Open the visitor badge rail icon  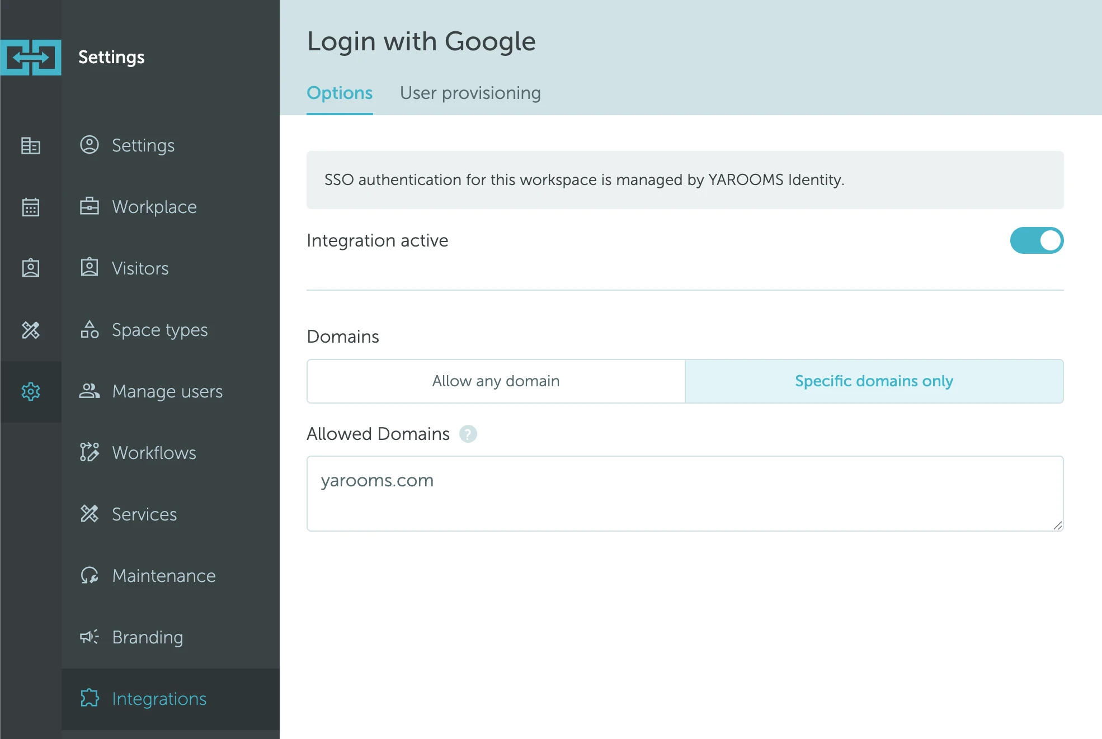(x=31, y=268)
